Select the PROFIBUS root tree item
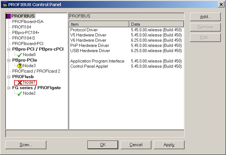 23,16
